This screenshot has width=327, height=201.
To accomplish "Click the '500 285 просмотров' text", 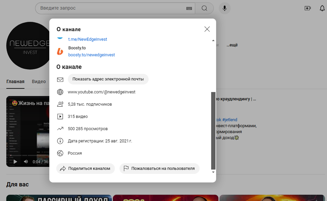I will click(88, 129).
